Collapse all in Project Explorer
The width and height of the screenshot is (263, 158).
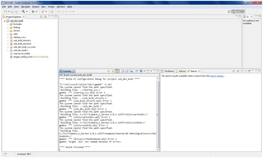click(41, 17)
